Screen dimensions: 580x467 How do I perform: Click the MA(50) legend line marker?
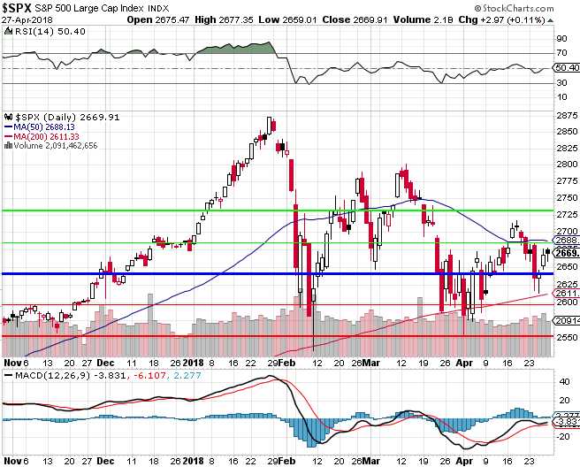point(7,126)
